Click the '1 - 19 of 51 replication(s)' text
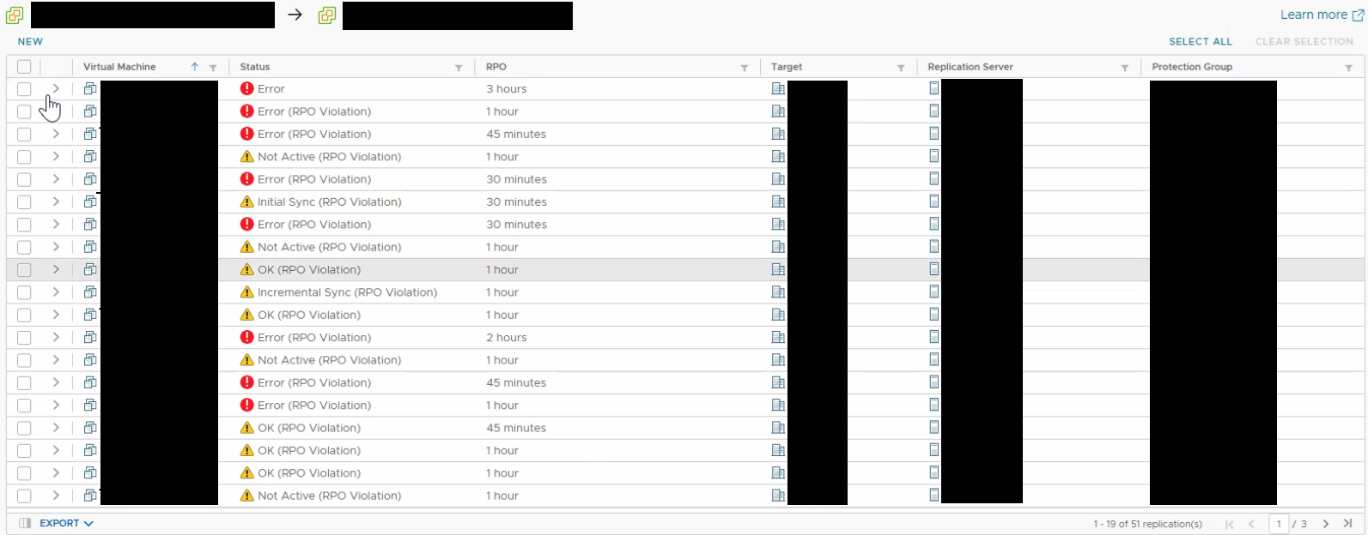The height and width of the screenshot is (535, 1368). coord(1147,524)
